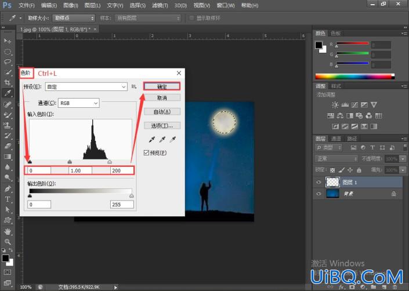Select the Eyedropper tool in the toolbox

[8, 93]
